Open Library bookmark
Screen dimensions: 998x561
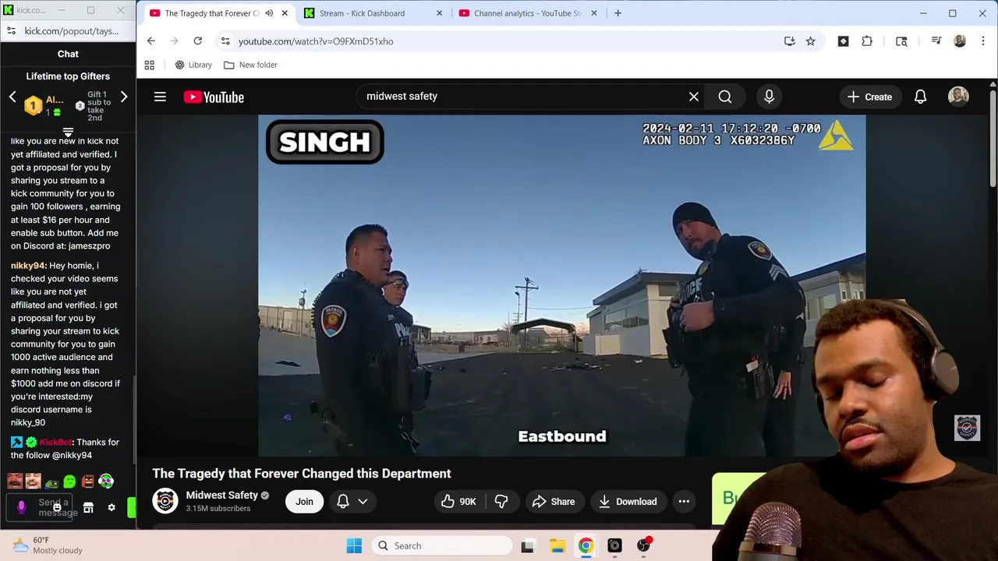coord(193,65)
